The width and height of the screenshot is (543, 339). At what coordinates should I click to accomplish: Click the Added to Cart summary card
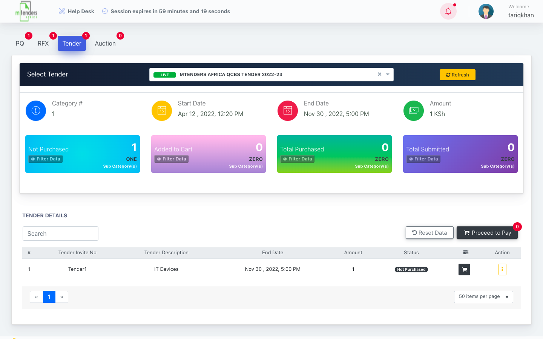tap(209, 154)
